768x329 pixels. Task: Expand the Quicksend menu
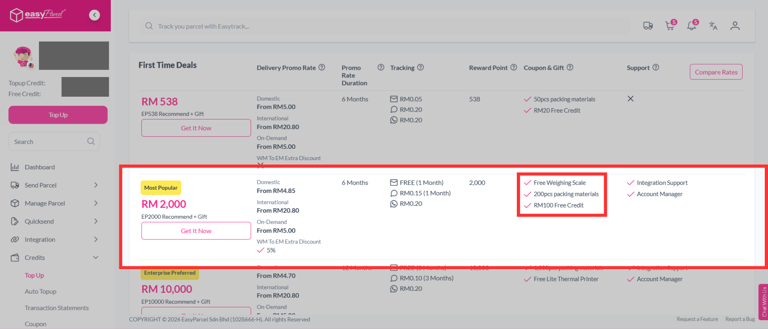pyautogui.click(x=96, y=221)
